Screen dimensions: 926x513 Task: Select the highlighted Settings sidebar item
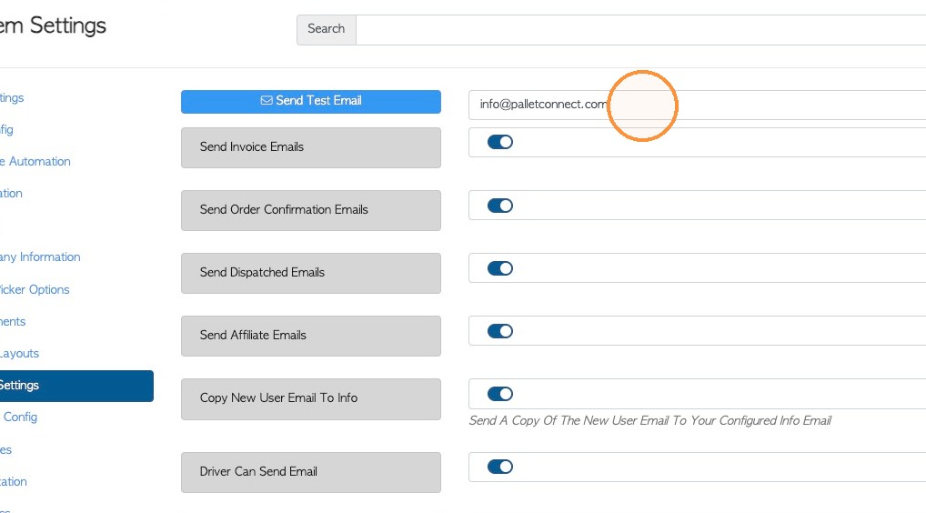tap(76, 386)
